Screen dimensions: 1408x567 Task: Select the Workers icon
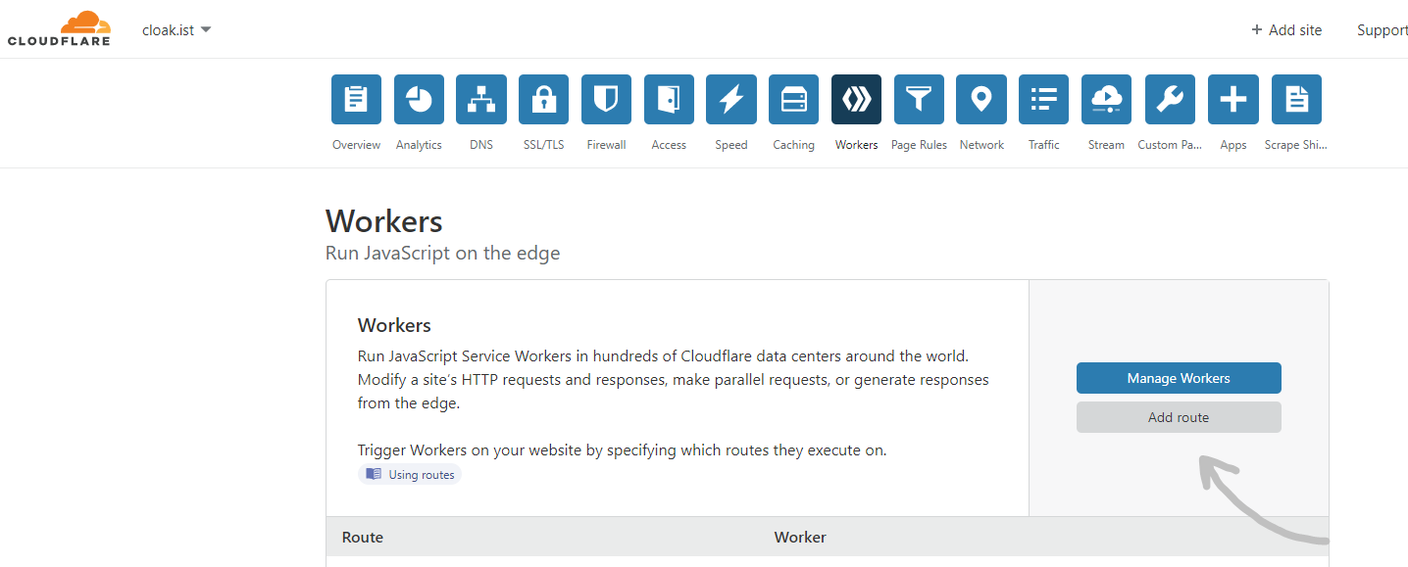(856, 100)
